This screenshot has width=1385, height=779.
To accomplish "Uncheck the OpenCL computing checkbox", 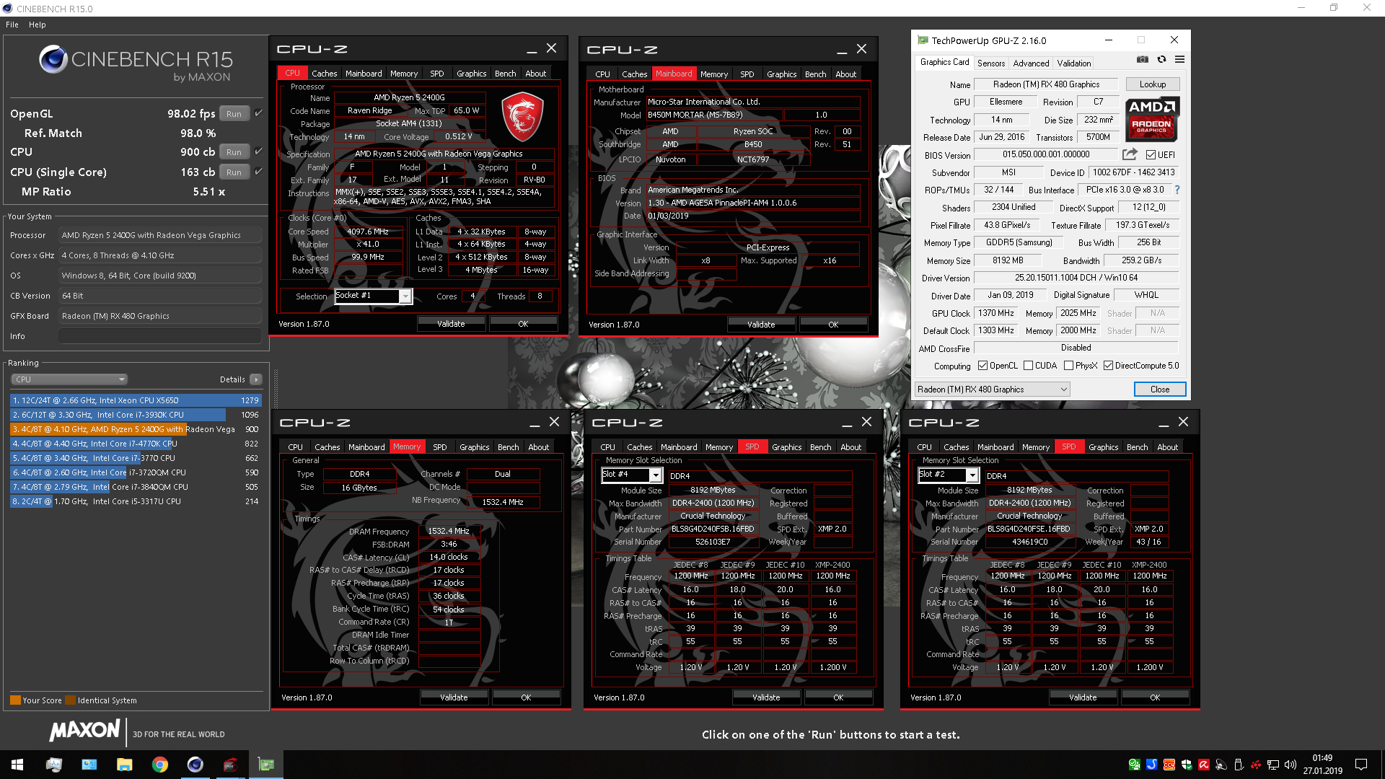I will [x=985, y=365].
